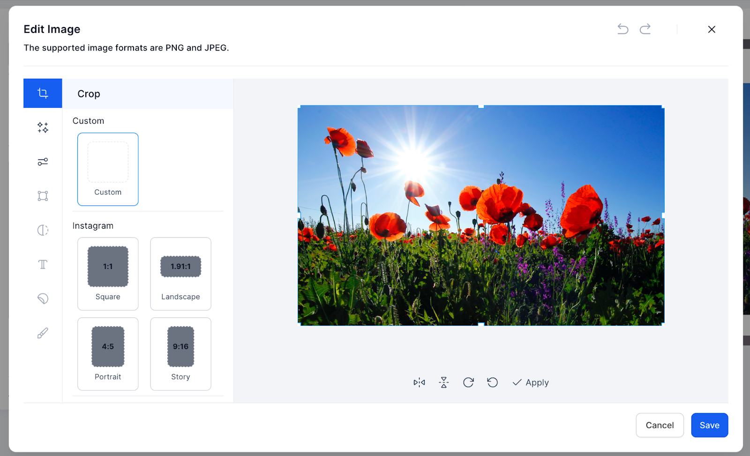Select the Brush draw tool

pos(43,333)
